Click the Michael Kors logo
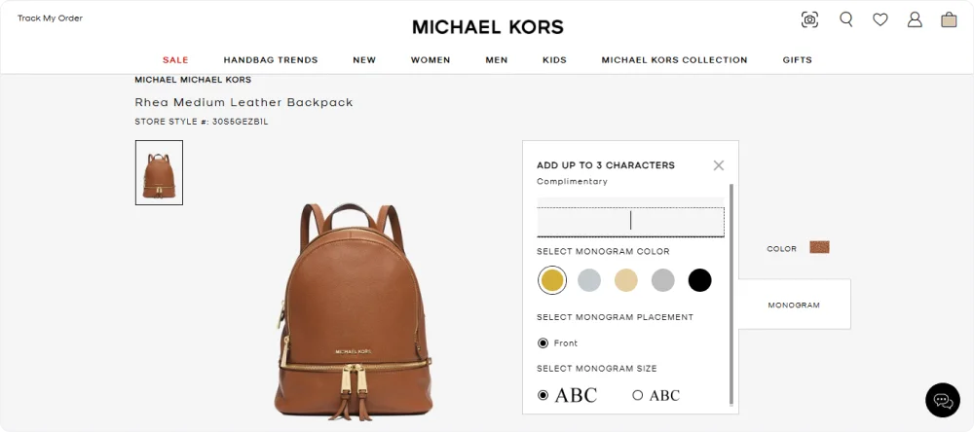This screenshot has height=432, width=974. [x=488, y=26]
